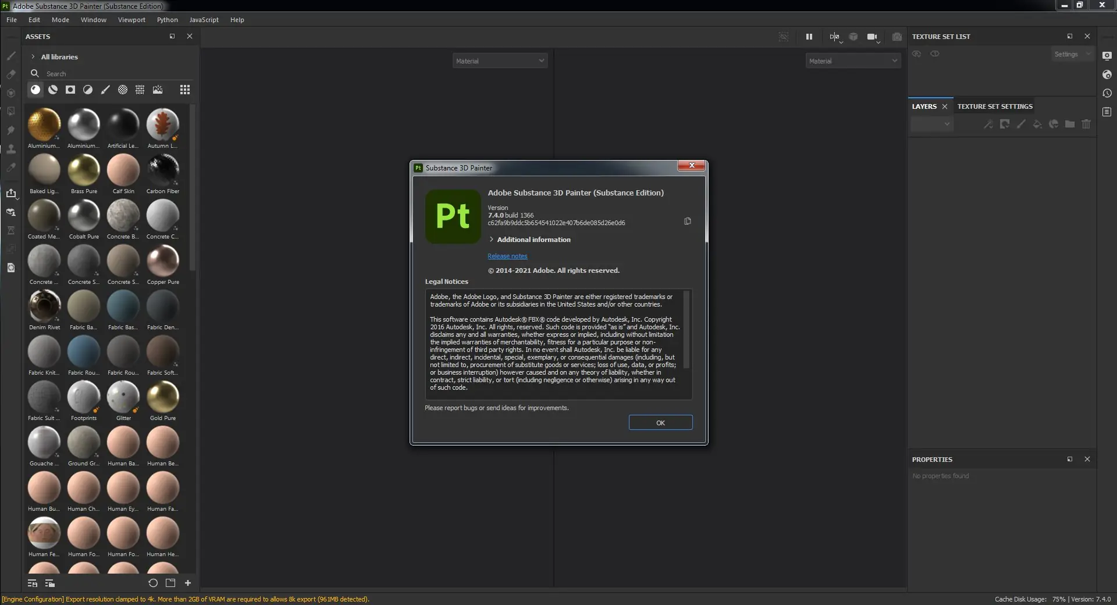Open camera selection dropdown arrow
1117x605 pixels.
point(878,42)
